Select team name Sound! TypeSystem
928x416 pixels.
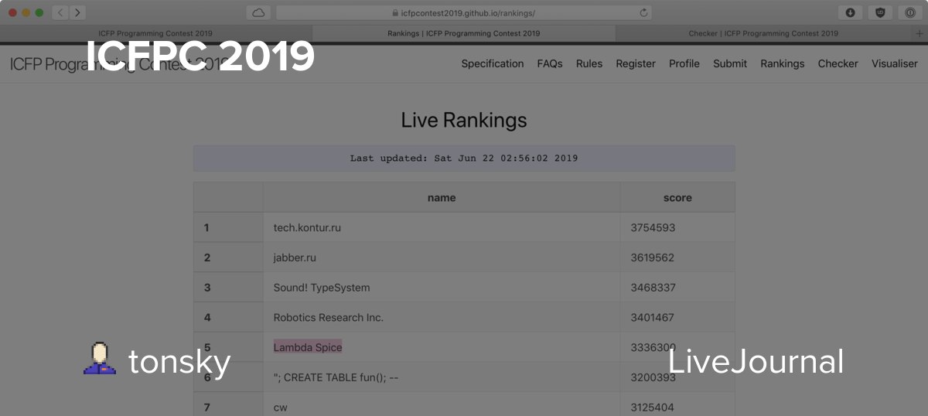(x=322, y=288)
